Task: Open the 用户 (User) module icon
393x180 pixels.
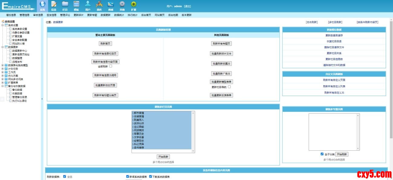Action: point(88,5)
